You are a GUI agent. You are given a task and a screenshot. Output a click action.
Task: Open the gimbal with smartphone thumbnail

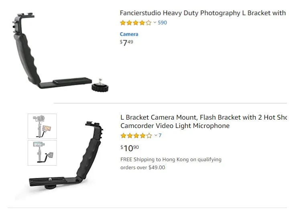[42, 152]
